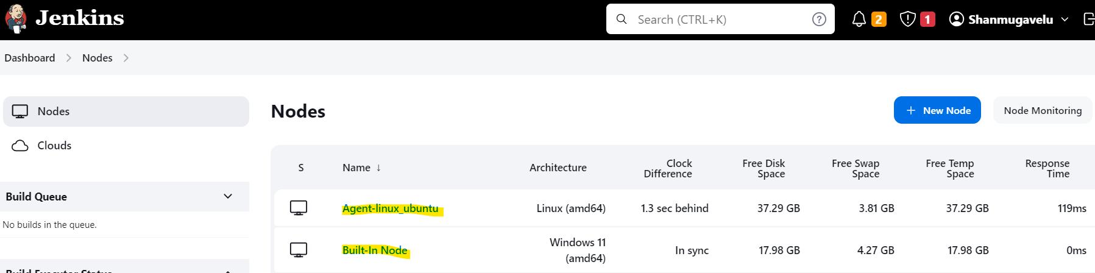Open the Built-In Node link

pyautogui.click(x=374, y=250)
